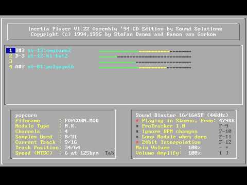Select highlighted channel number 1

click(11, 50)
